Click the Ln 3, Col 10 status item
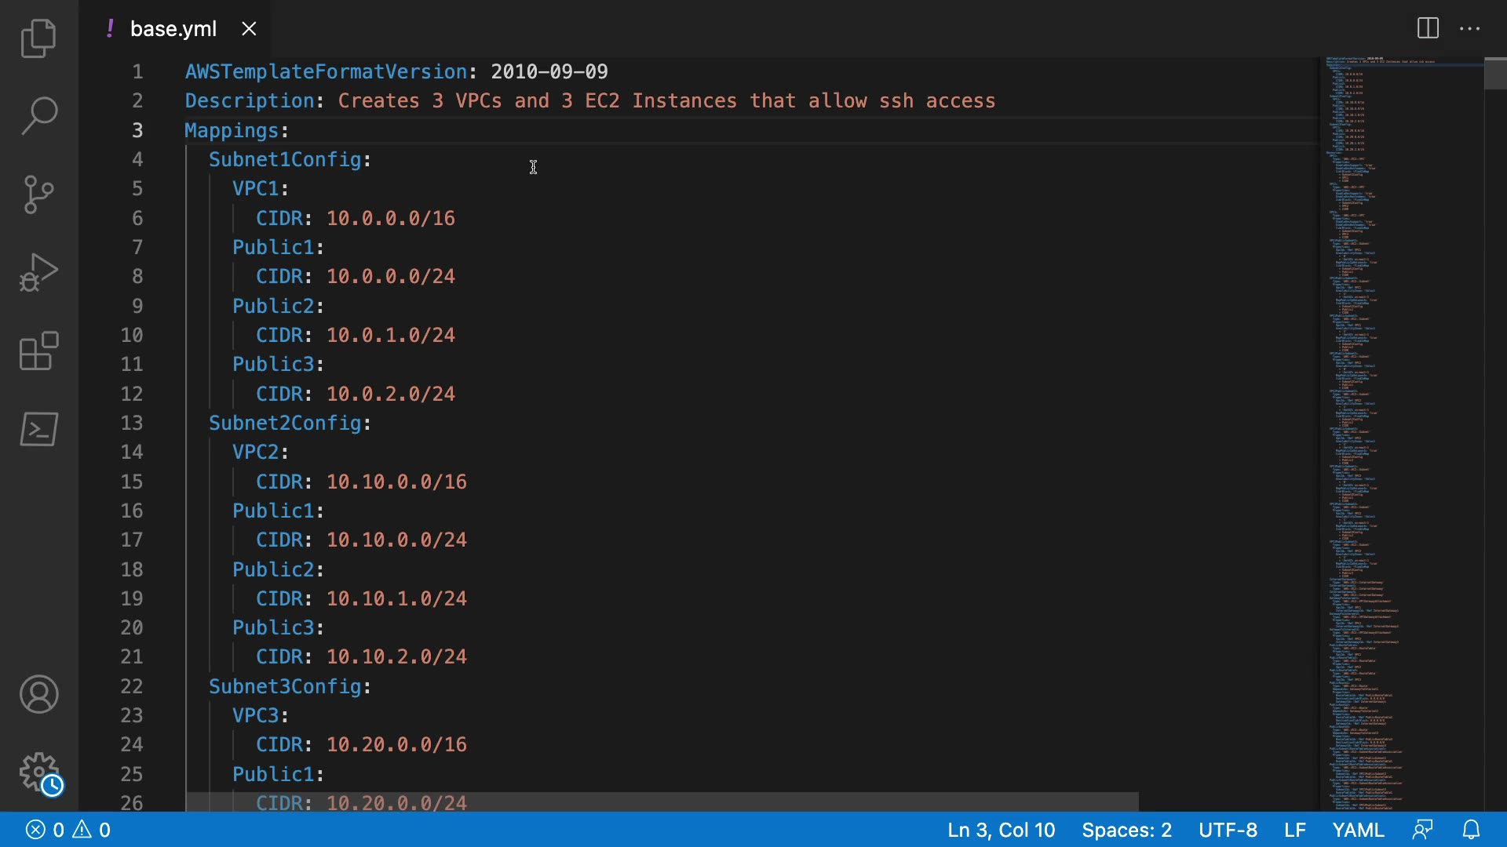The height and width of the screenshot is (847, 1507). pyautogui.click(x=1001, y=830)
